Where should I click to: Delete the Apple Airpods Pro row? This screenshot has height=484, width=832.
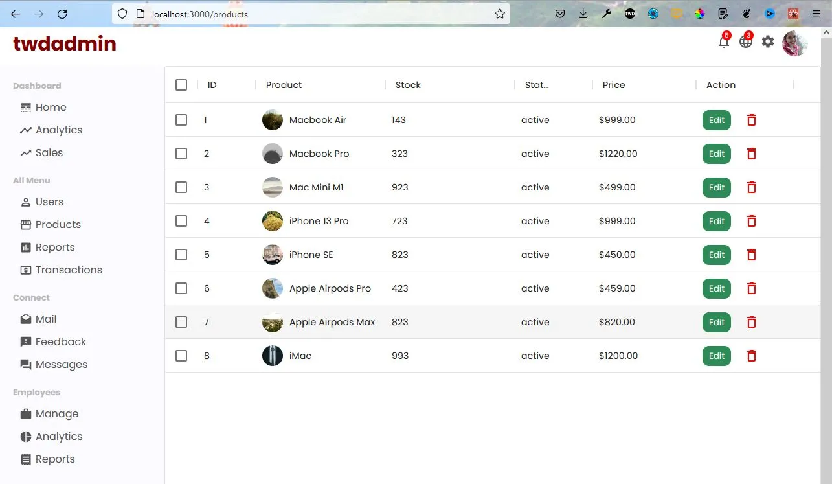click(752, 288)
